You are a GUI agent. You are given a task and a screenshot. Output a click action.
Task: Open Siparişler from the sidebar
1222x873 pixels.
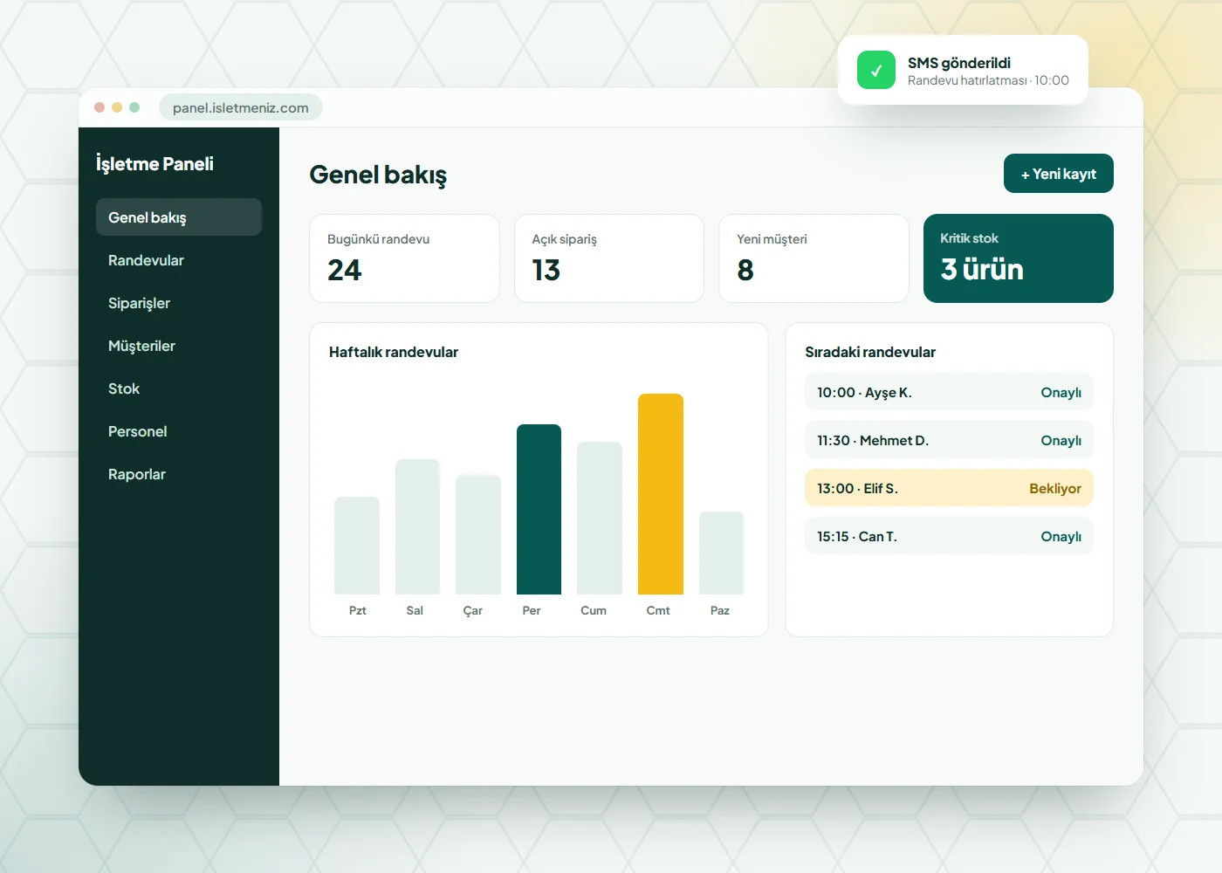179,303
